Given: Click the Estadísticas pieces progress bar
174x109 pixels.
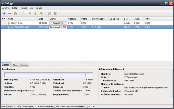Looking at the screenshot, I should (49, 75).
